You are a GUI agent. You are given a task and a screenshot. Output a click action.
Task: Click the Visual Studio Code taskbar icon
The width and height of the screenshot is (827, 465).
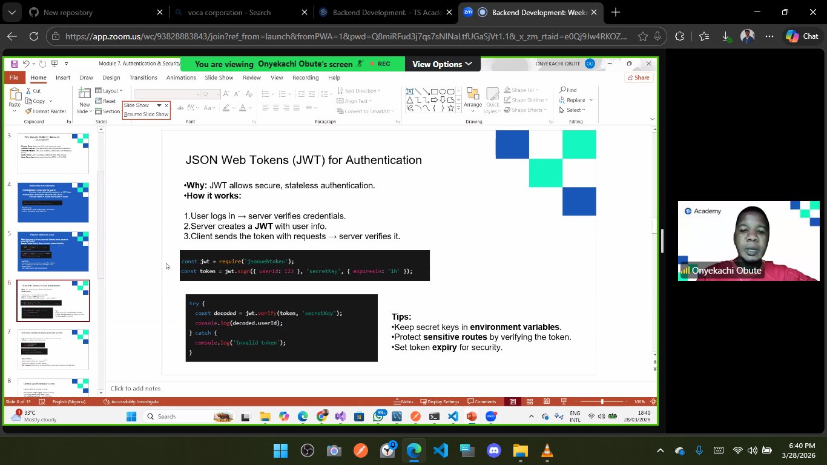pyautogui.click(x=441, y=450)
